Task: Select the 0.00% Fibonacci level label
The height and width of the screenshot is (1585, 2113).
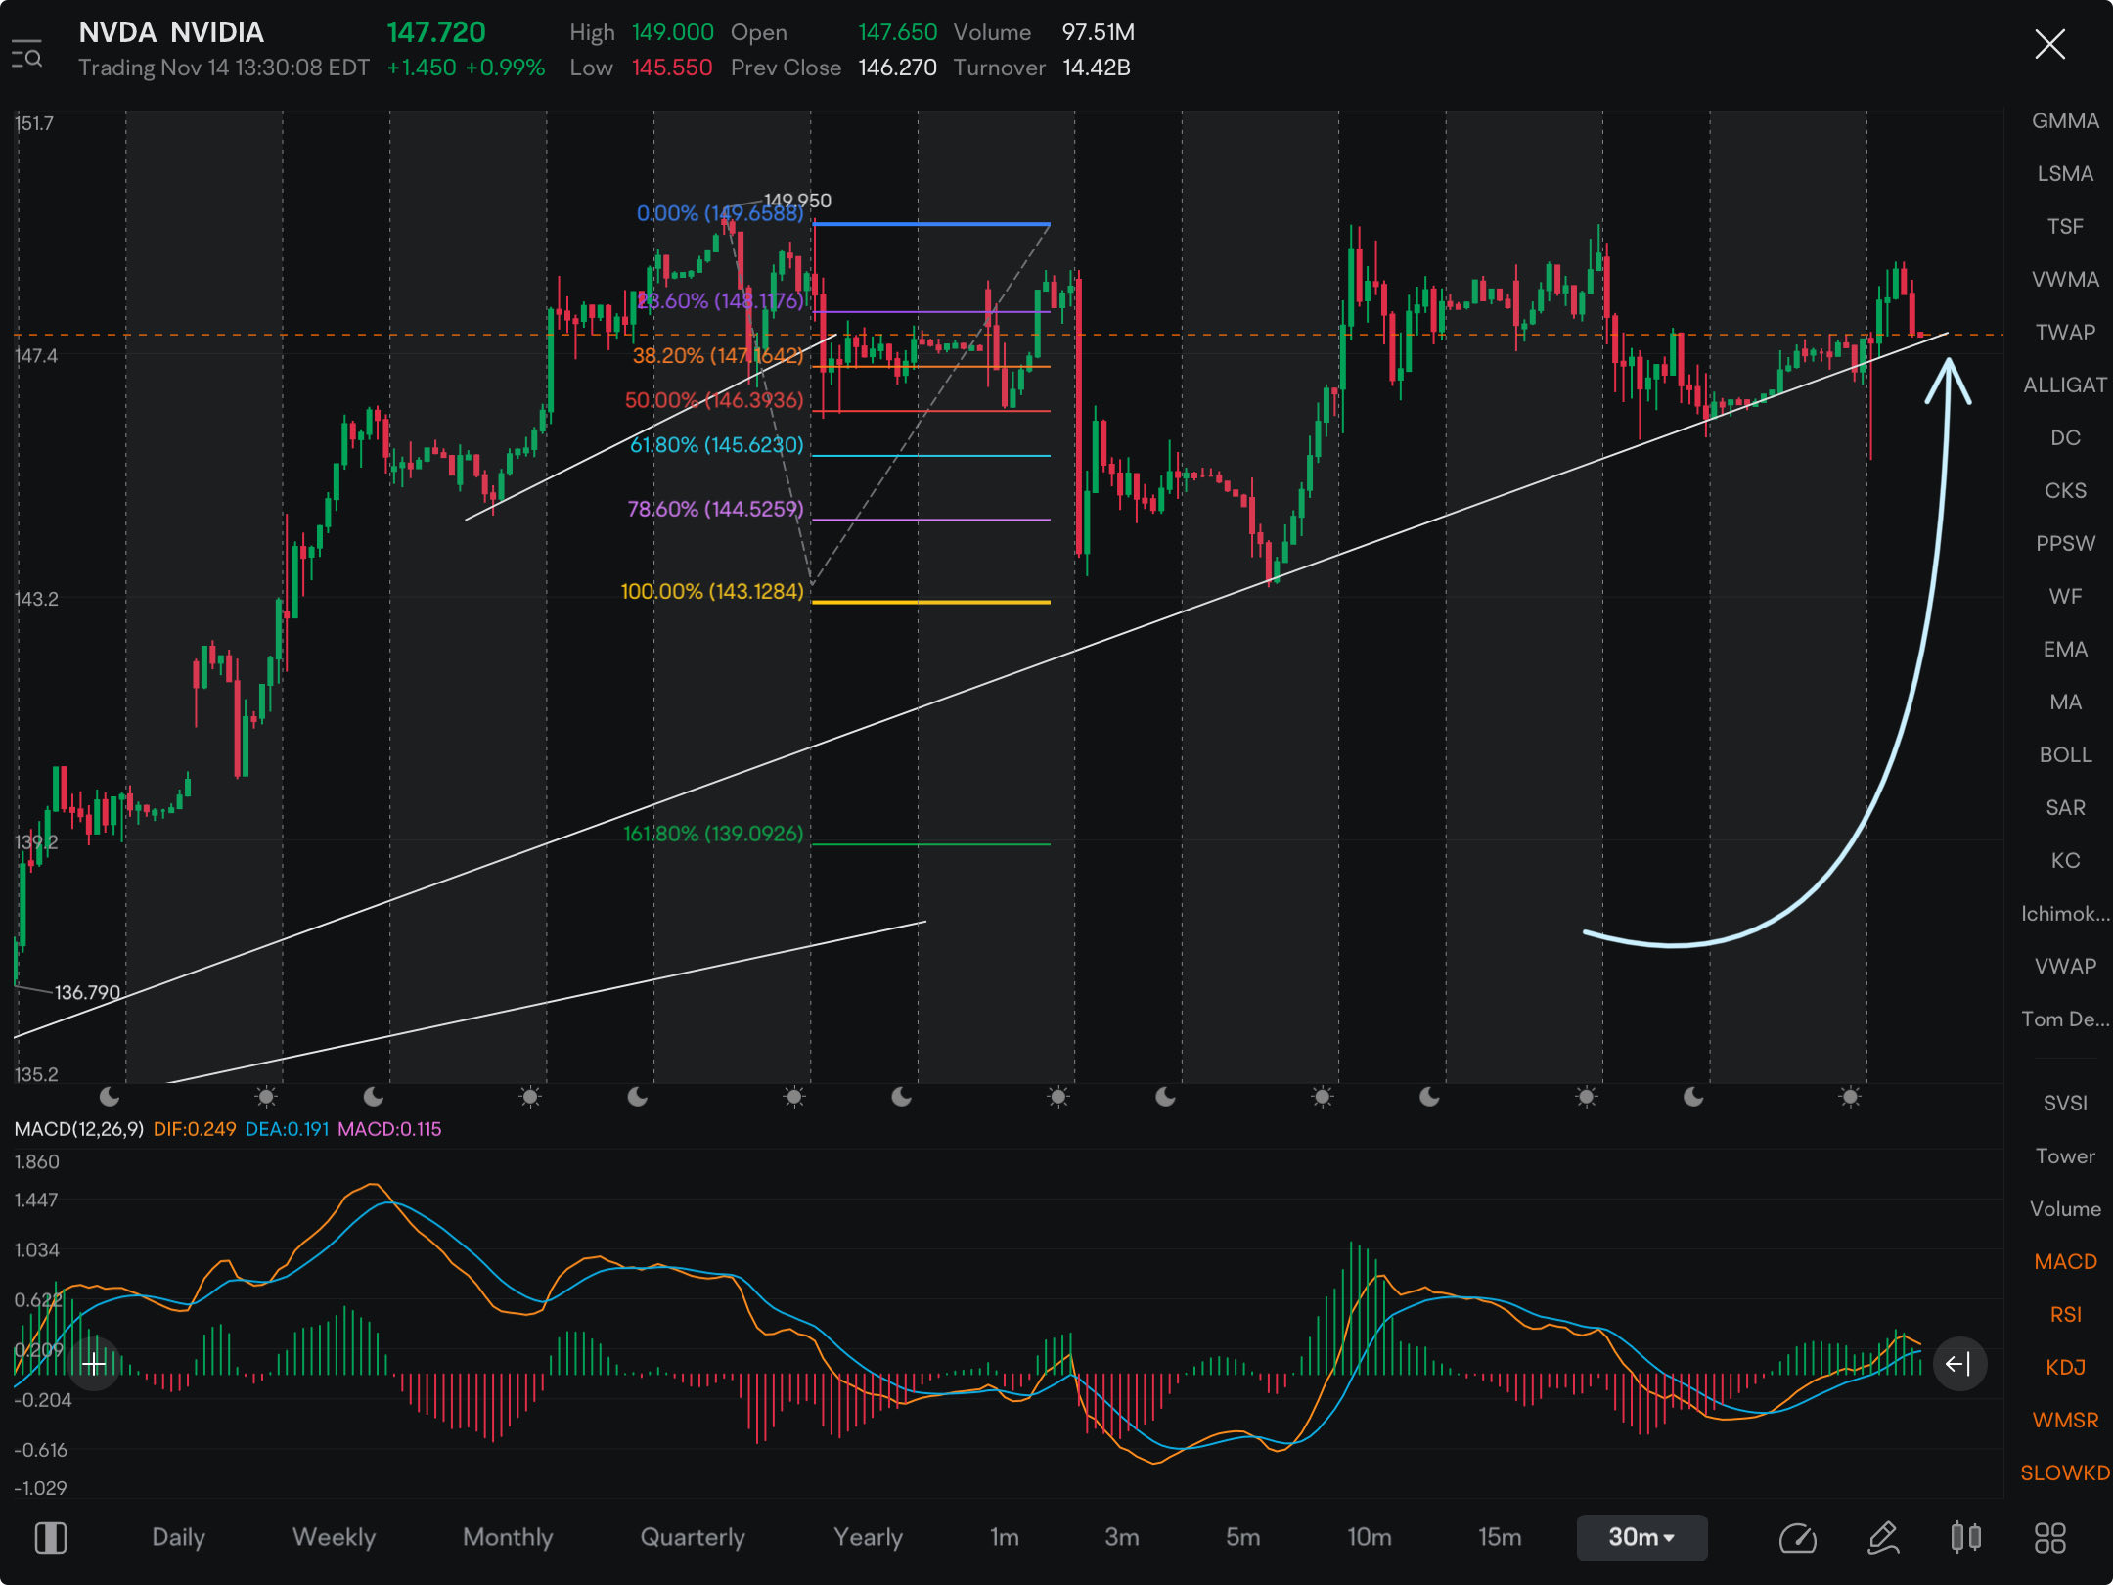Action: (720, 213)
